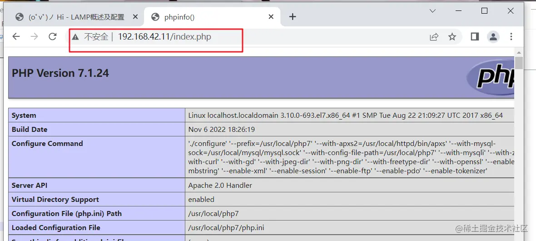Click Configuration File (php.ini) Path label

click(x=67, y=214)
